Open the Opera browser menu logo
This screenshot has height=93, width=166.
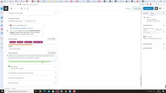(2, 2)
